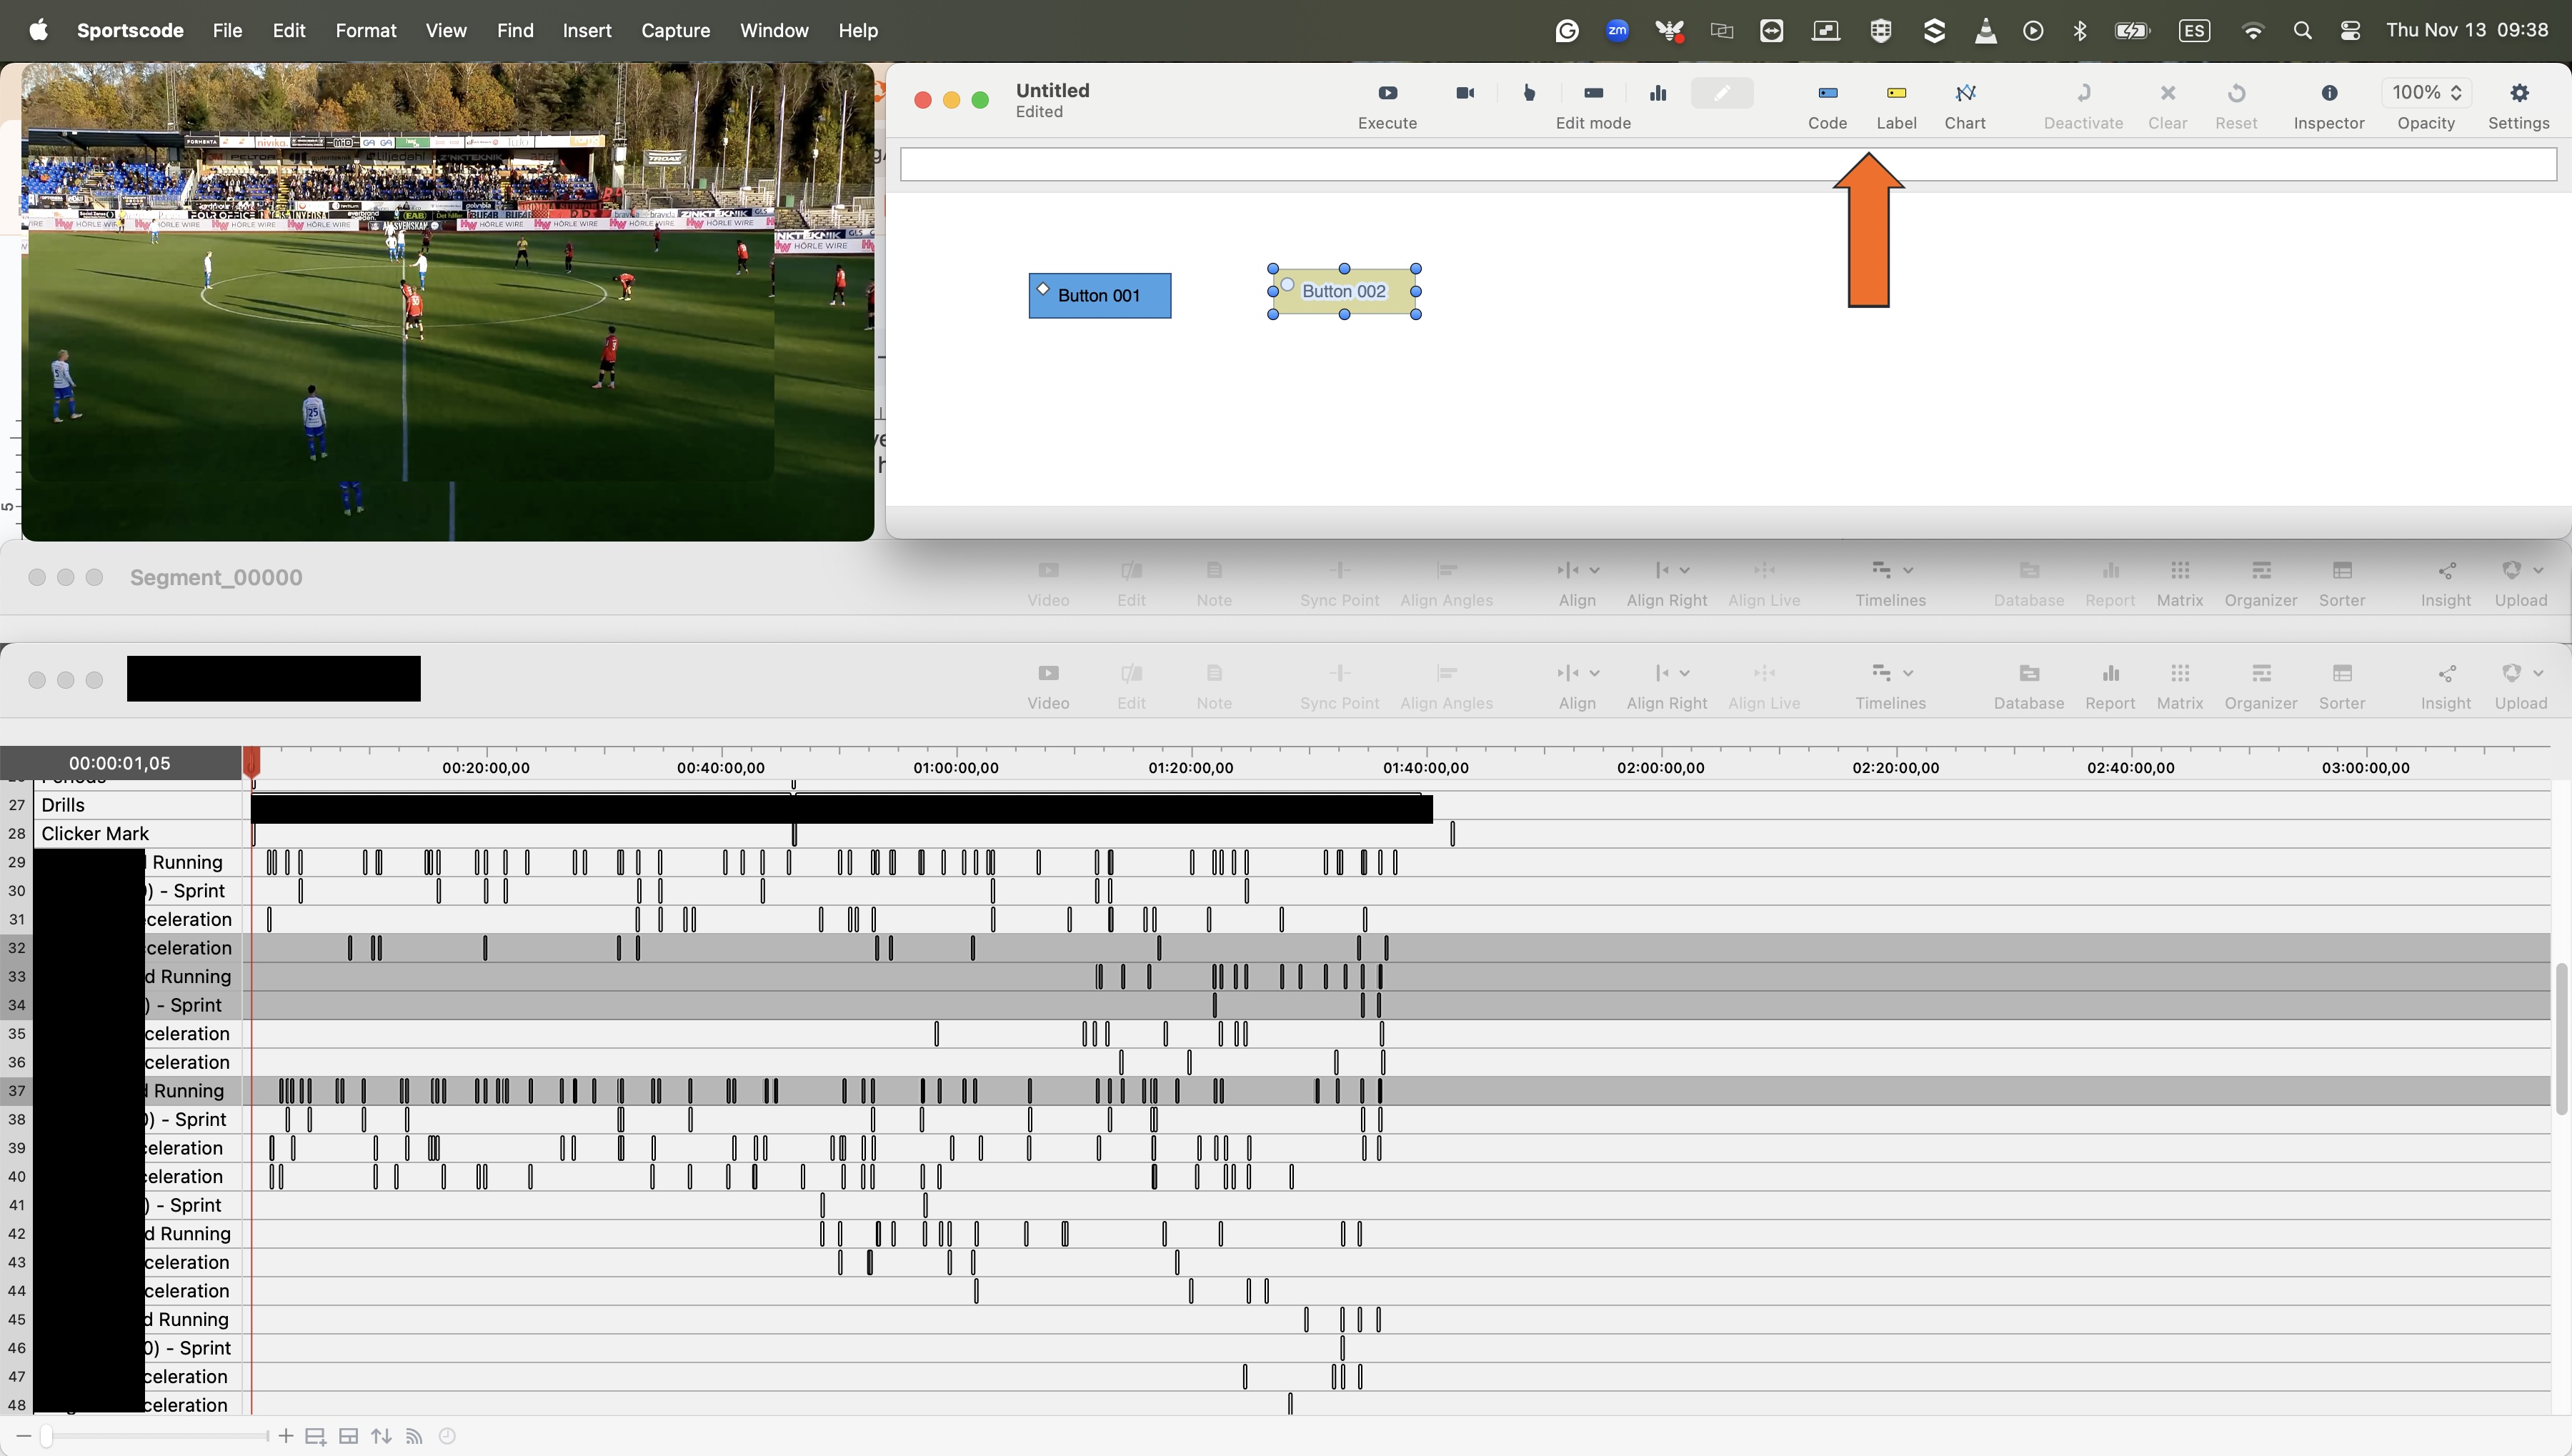This screenshot has width=2572, height=1456.
Task: Open the File menu
Action: (x=227, y=30)
